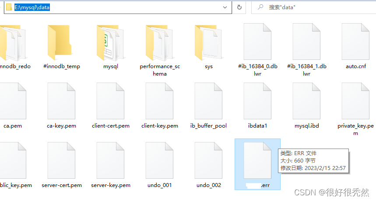Click the undo_001 file name text

159,185
